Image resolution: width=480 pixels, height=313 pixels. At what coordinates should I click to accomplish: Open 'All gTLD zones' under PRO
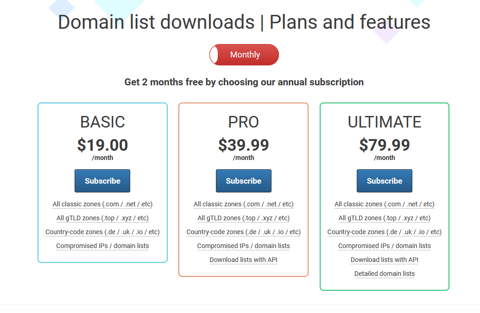click(243, 218)
